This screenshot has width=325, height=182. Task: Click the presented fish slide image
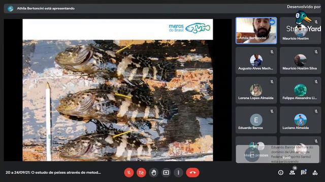point(118,100)
